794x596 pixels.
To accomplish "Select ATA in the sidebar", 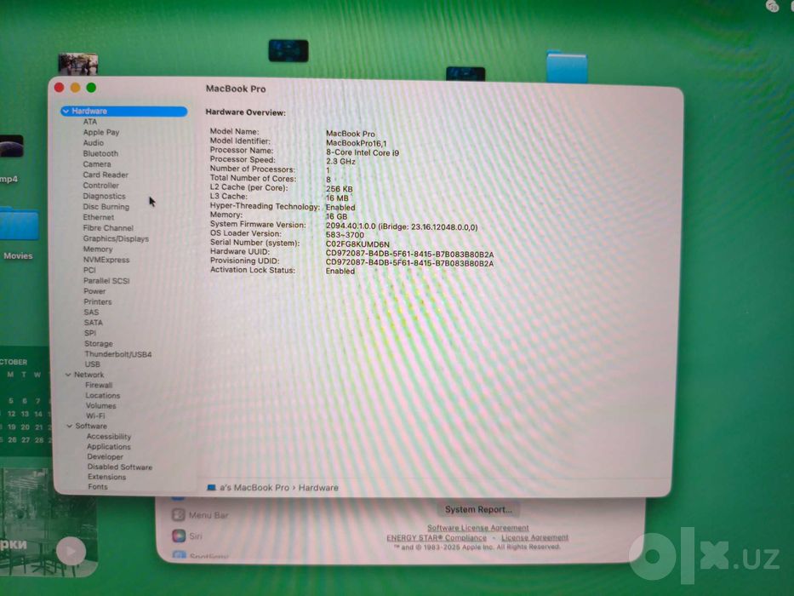I will coord(89,122).
